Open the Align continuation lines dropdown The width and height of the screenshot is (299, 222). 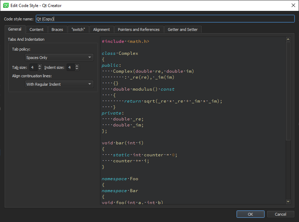pyautogui.click(x=59, y=84)
